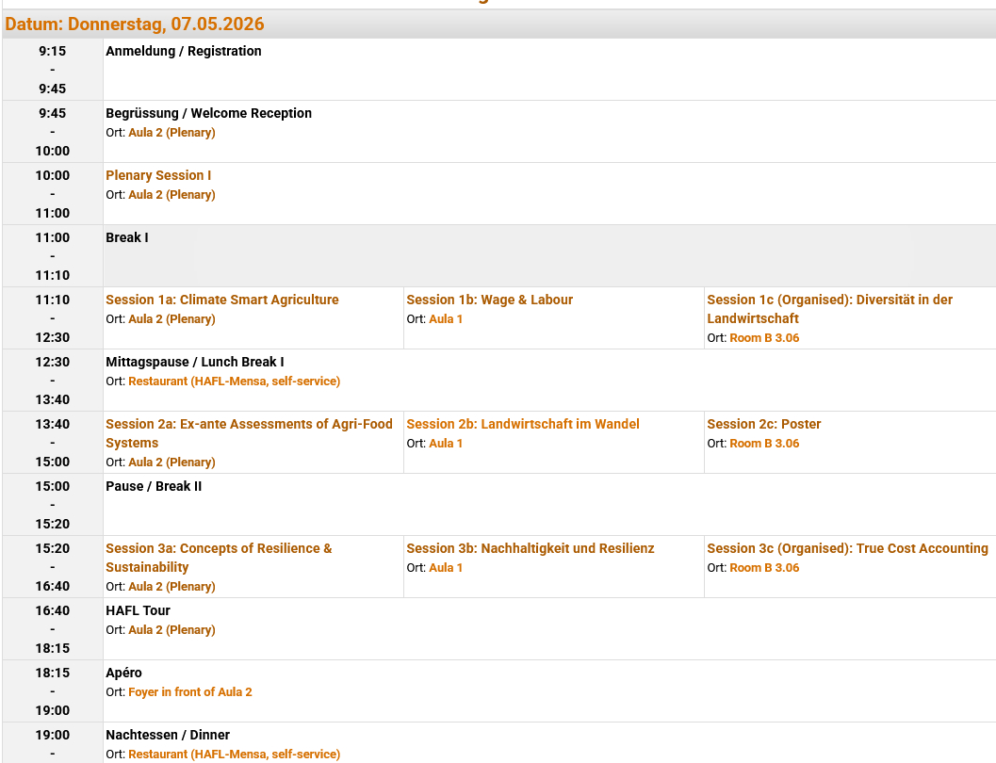Open Session 3b: Nachhaltigkeit und Resilienz
This screenshot has height=763, width=996.
pyautogui.click(x=530, y=548)
